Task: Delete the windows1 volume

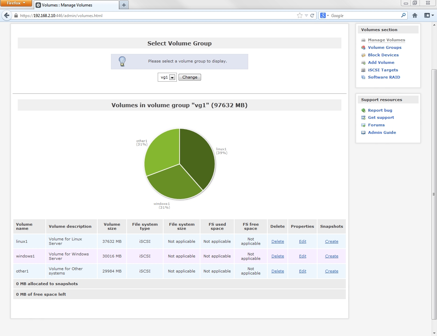Action: coord(278,256)
